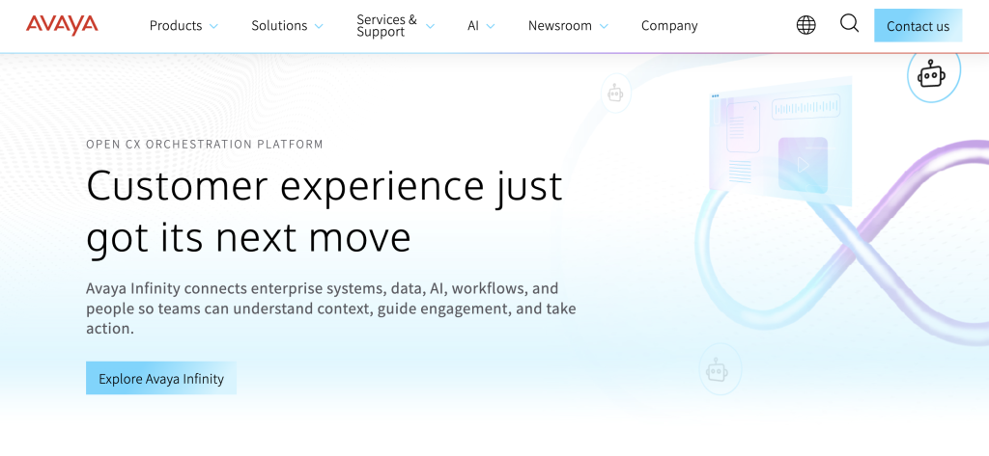This screenshot has height=456, width=989.
Task: Expand the Newsroom chevron
Action: click(x=604, y=26)
